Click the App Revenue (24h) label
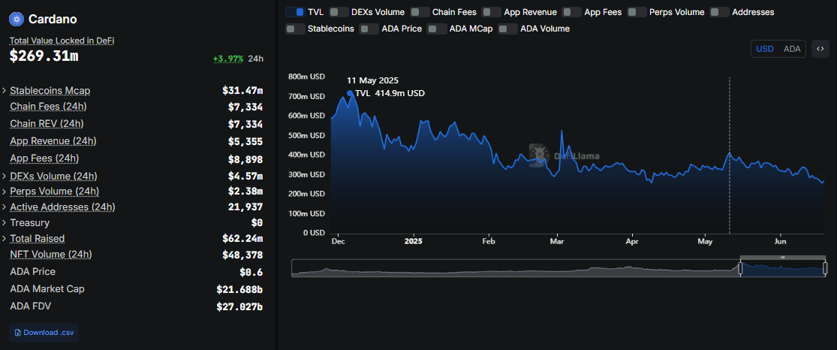 coord(53,140)
